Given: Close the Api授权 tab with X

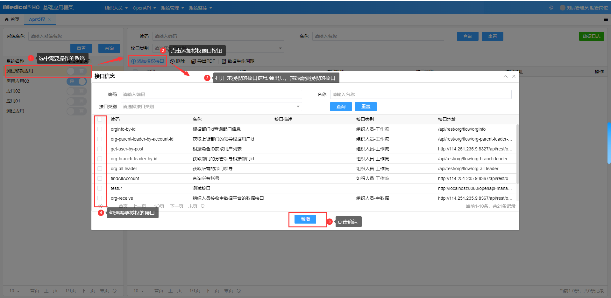Looking at the screenshot, I should coord(49,19).
